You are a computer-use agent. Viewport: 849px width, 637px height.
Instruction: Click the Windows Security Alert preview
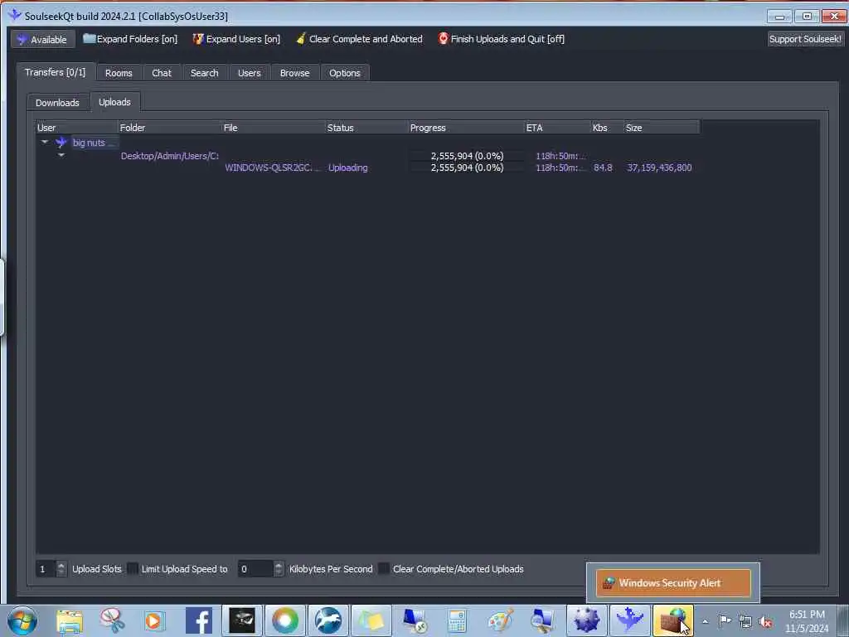pos(673,583)
